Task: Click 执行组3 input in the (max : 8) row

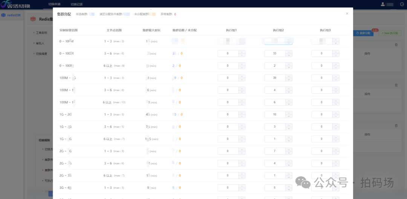Action: (x=322, y=66)
